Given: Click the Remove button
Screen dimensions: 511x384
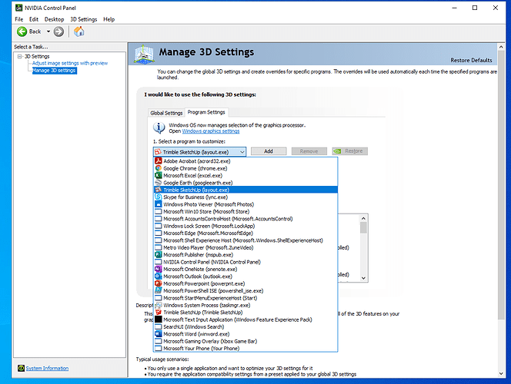Looking at the screenshot, I should [x=309, y=151].
